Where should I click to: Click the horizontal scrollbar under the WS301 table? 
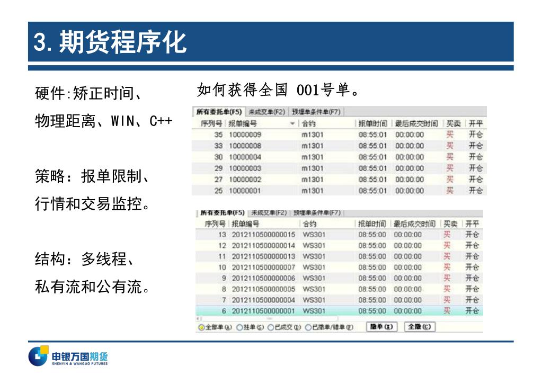269,318
